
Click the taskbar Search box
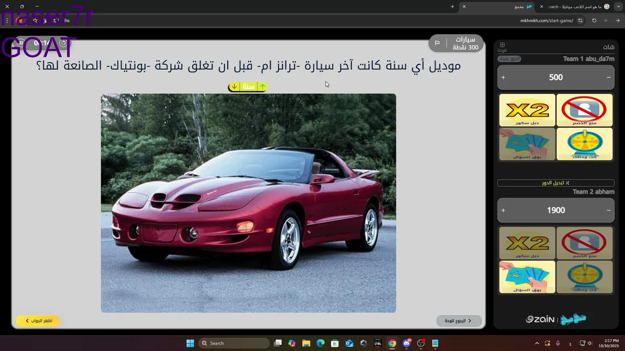pos(234,343)
